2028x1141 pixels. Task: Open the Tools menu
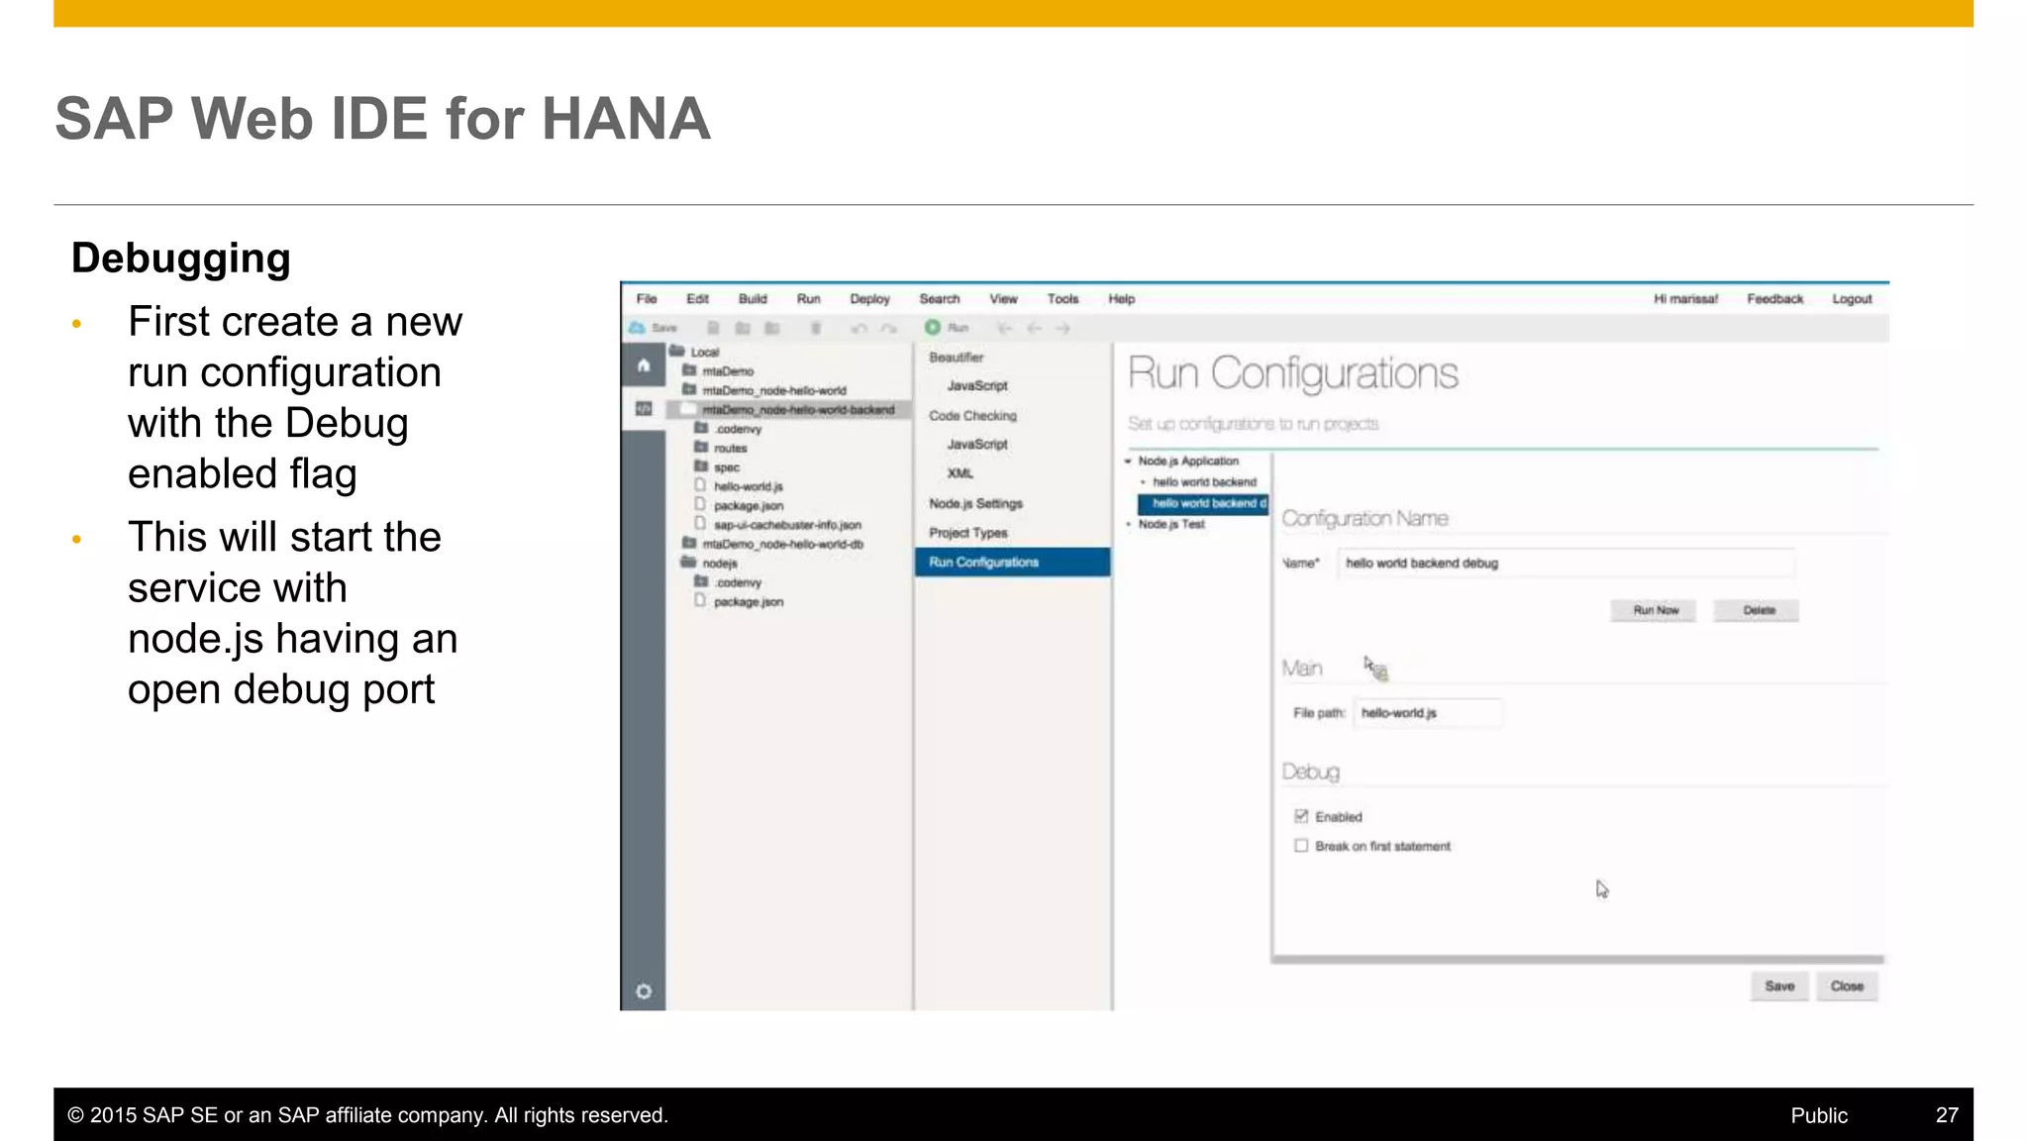pos(1063,299)
